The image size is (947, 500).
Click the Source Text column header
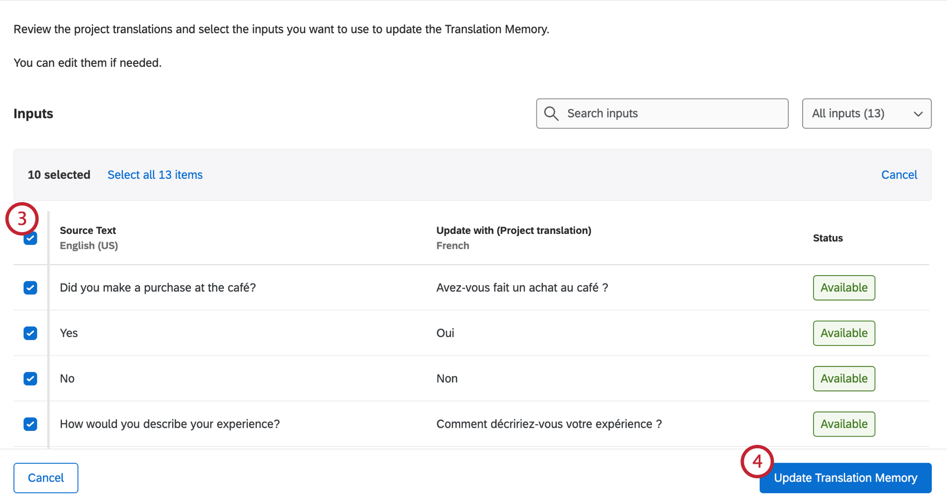tap(87, 230)
